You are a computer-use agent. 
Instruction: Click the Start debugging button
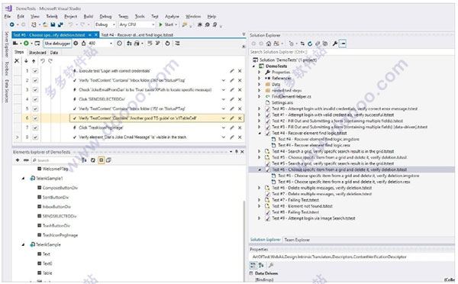168,24
